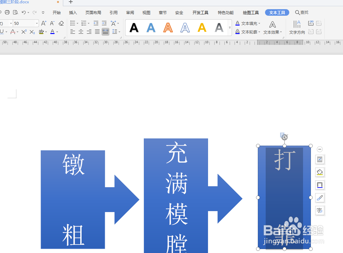The image size is (343, 253).
Task: Toggle underline formatting
Action: (2, 32)
